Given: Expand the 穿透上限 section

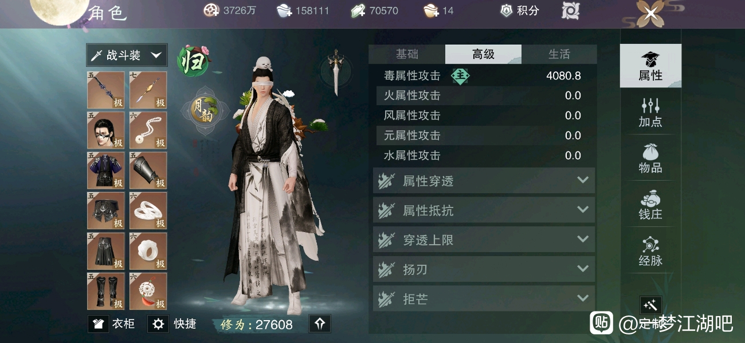Looking at the screenshot, I should 484,240.
